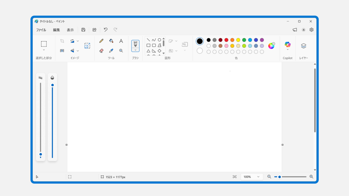Open the 100% zoom level dropdown

tap(252, 177)
